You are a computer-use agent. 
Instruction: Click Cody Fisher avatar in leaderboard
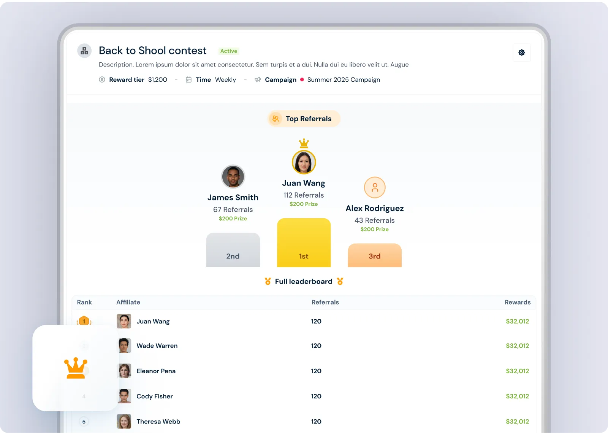[x=124, y=396]
